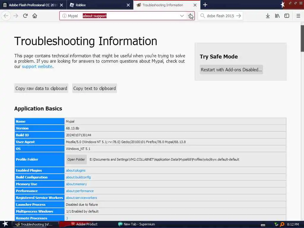This screenshot has height=228, width=304.
Task: Reload the current page
Action: click(25, 16)
